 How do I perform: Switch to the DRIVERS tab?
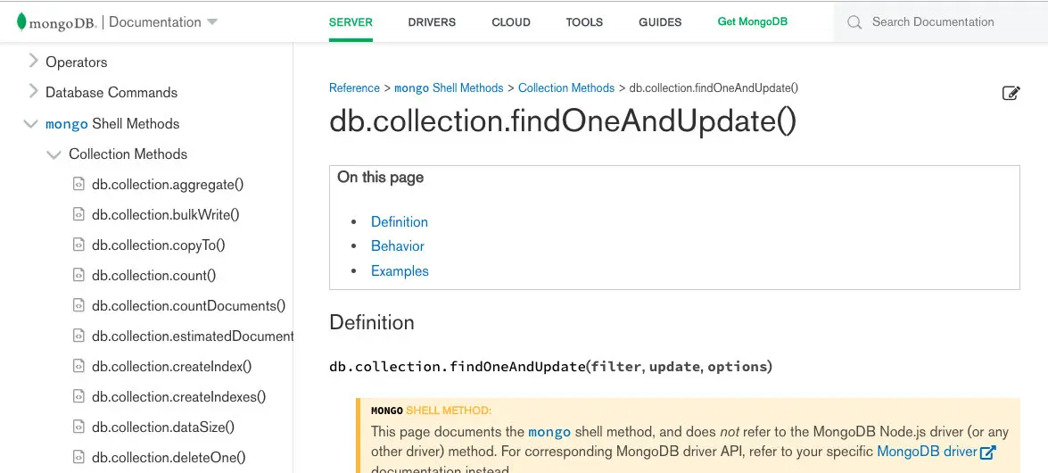[x=432, y=22]
